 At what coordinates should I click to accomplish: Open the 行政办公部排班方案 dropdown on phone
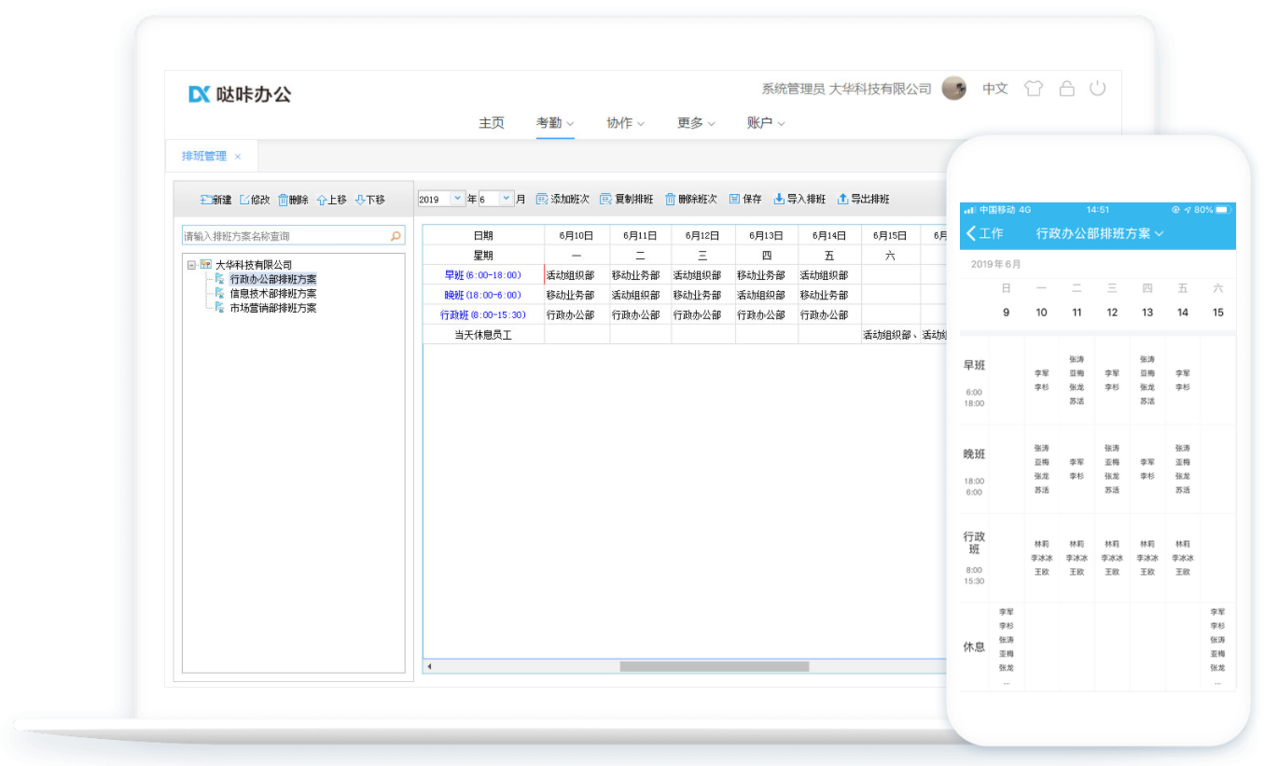pos(1100,233)
